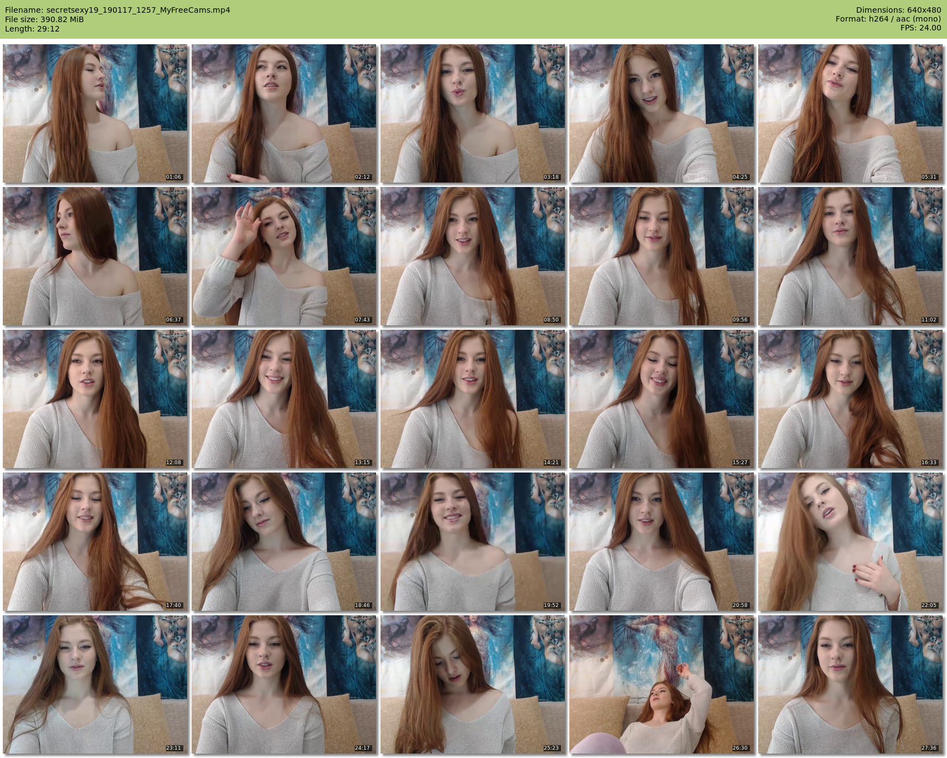
Task: Click the thumbnail marked 07:43
Action: (x=284, y=256)
